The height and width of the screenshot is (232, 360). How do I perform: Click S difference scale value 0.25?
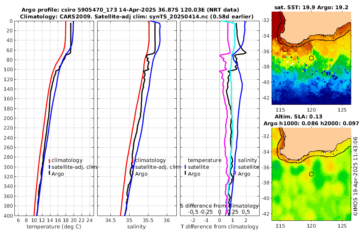pos(232,212)
